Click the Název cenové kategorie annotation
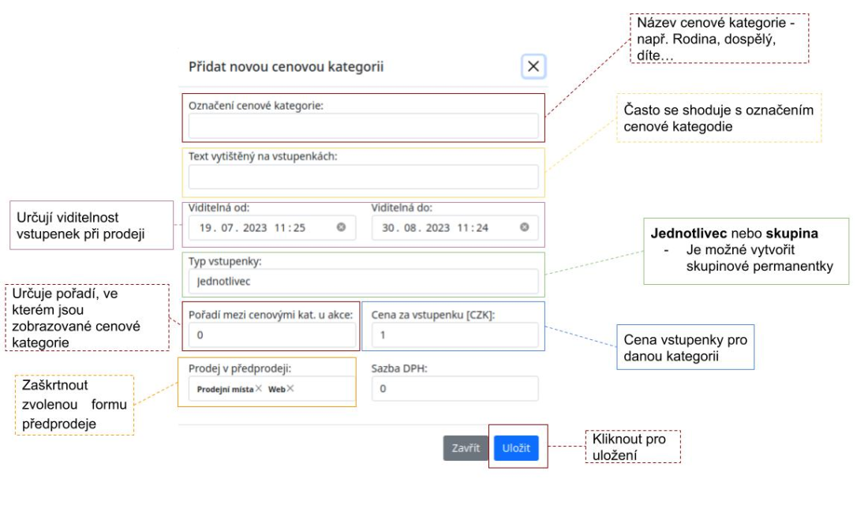 [x=719, y=38]
